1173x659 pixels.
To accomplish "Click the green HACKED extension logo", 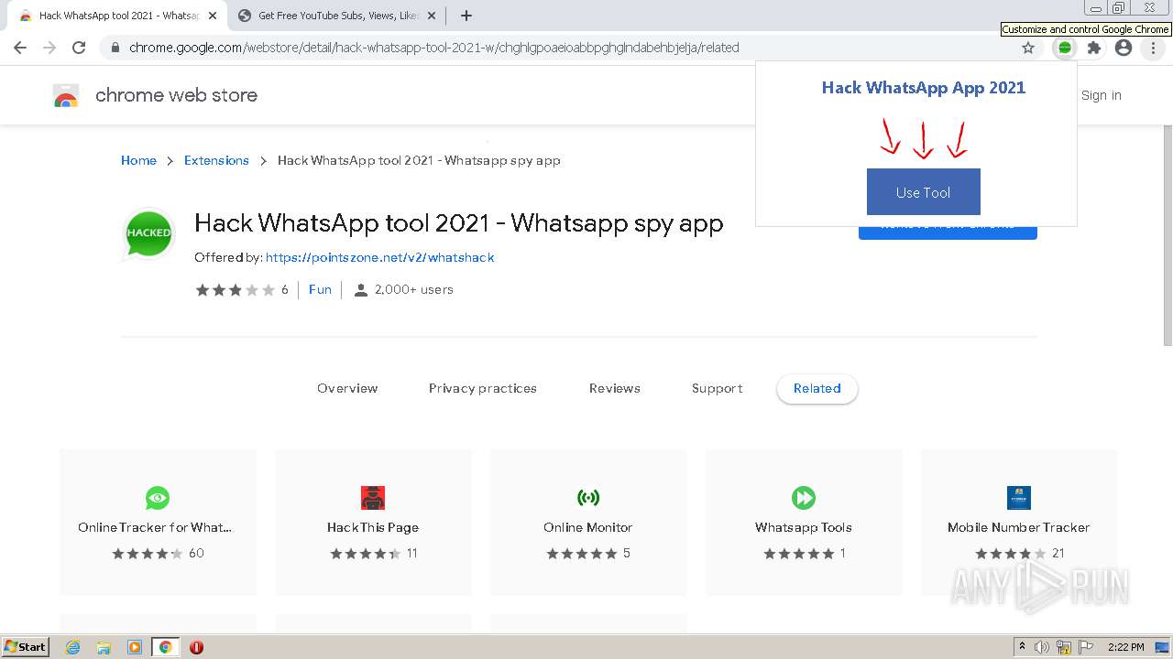I will coord(148,232).
